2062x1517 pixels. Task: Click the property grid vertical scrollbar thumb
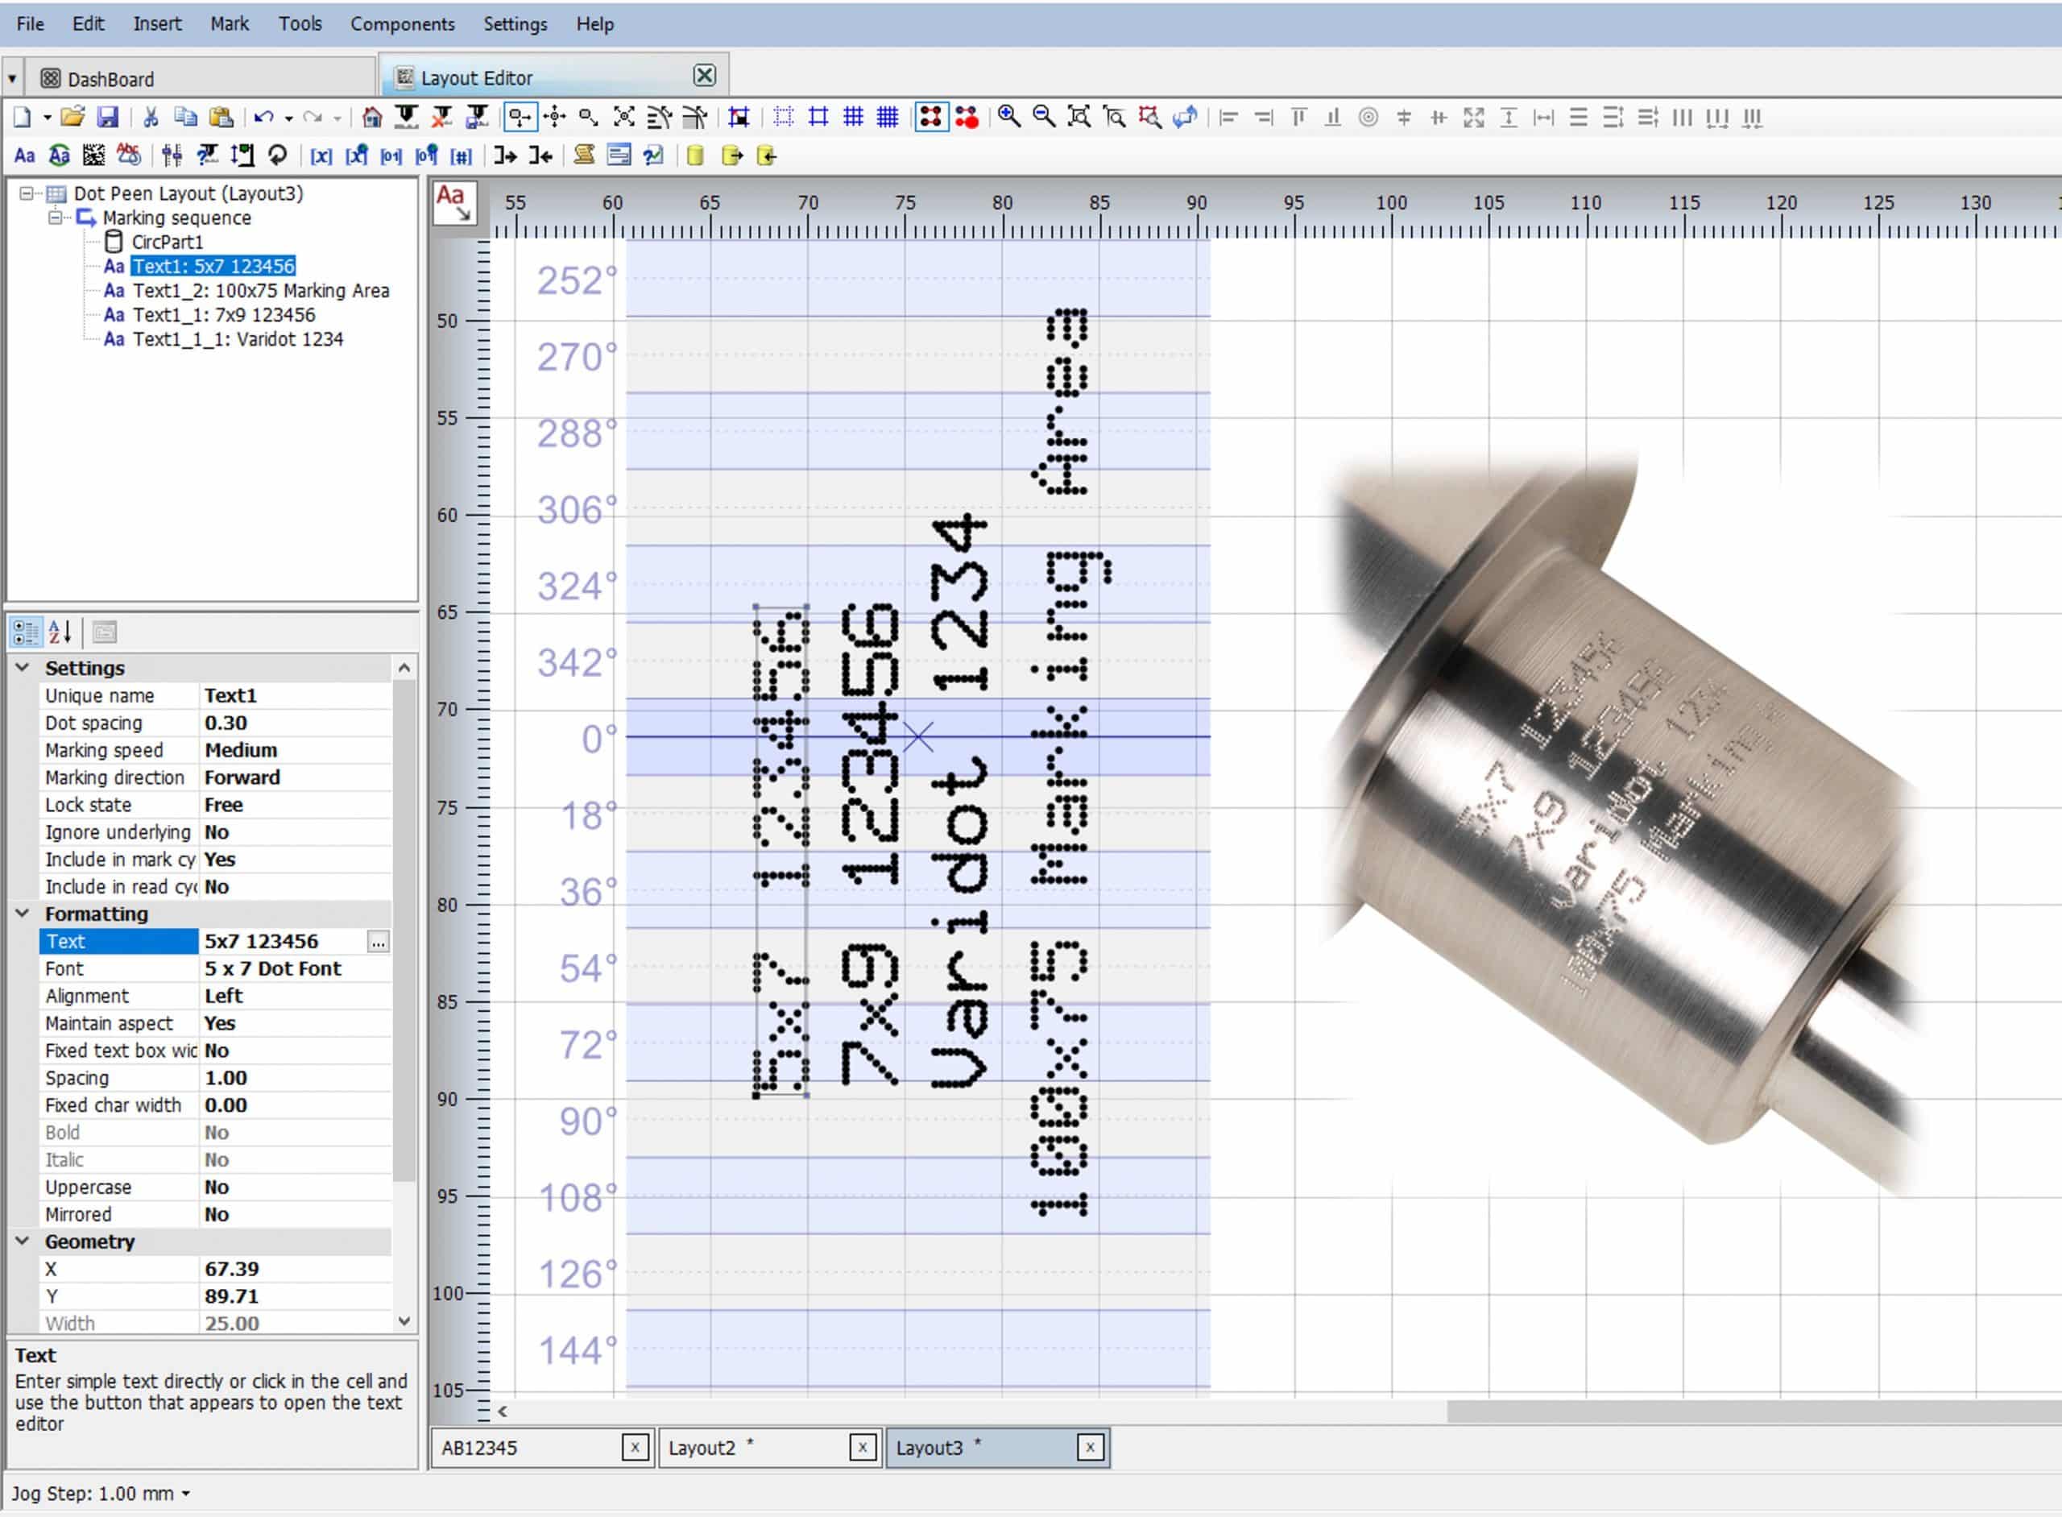click(x=404, y=930)
